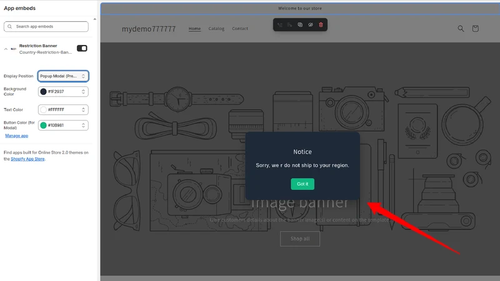Open the shopping cart icon
The width and height of the screenshot is (500, 281).
[475, 29]
